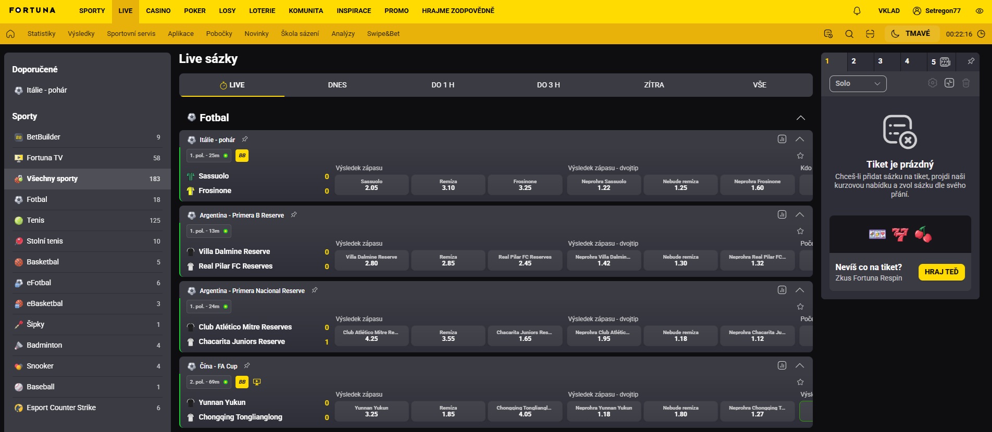Click the HRAJ TEĎ button

tap(941, 272)
